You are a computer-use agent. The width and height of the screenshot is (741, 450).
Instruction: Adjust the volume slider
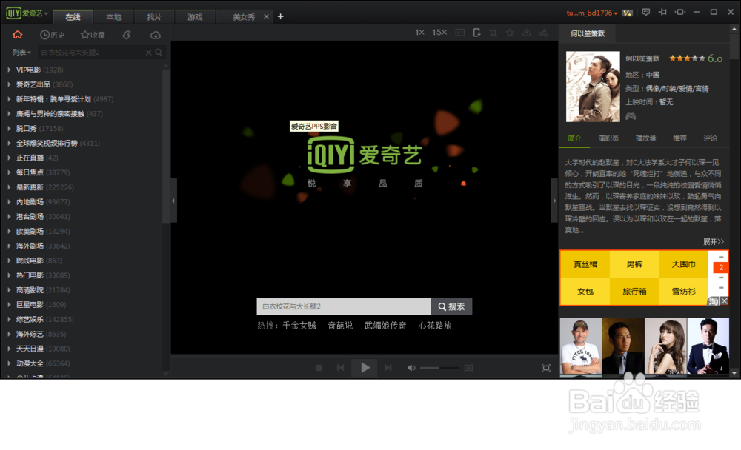[x=439, y=367]
